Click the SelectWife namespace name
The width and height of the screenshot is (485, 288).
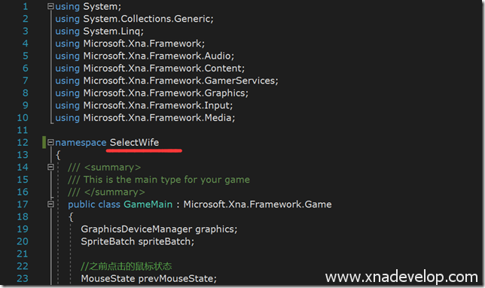pyautogui.click(x=134, y=142)
